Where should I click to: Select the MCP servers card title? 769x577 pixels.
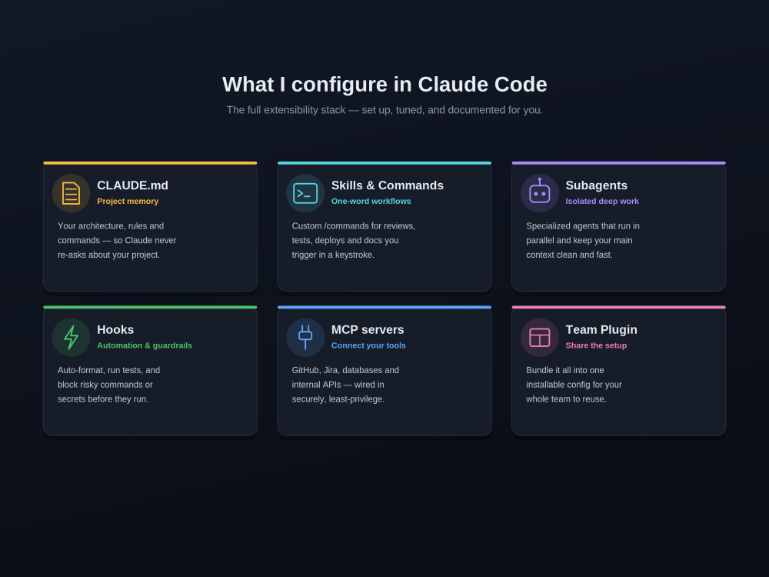point(368,330)
